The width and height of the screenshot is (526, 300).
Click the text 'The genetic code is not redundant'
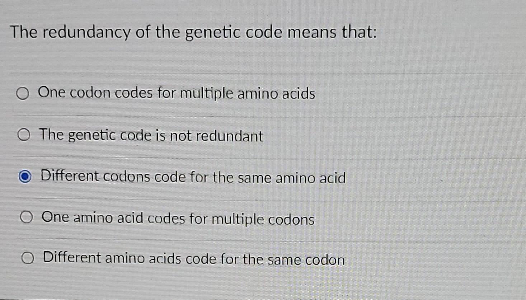click(x=151, y=136)
